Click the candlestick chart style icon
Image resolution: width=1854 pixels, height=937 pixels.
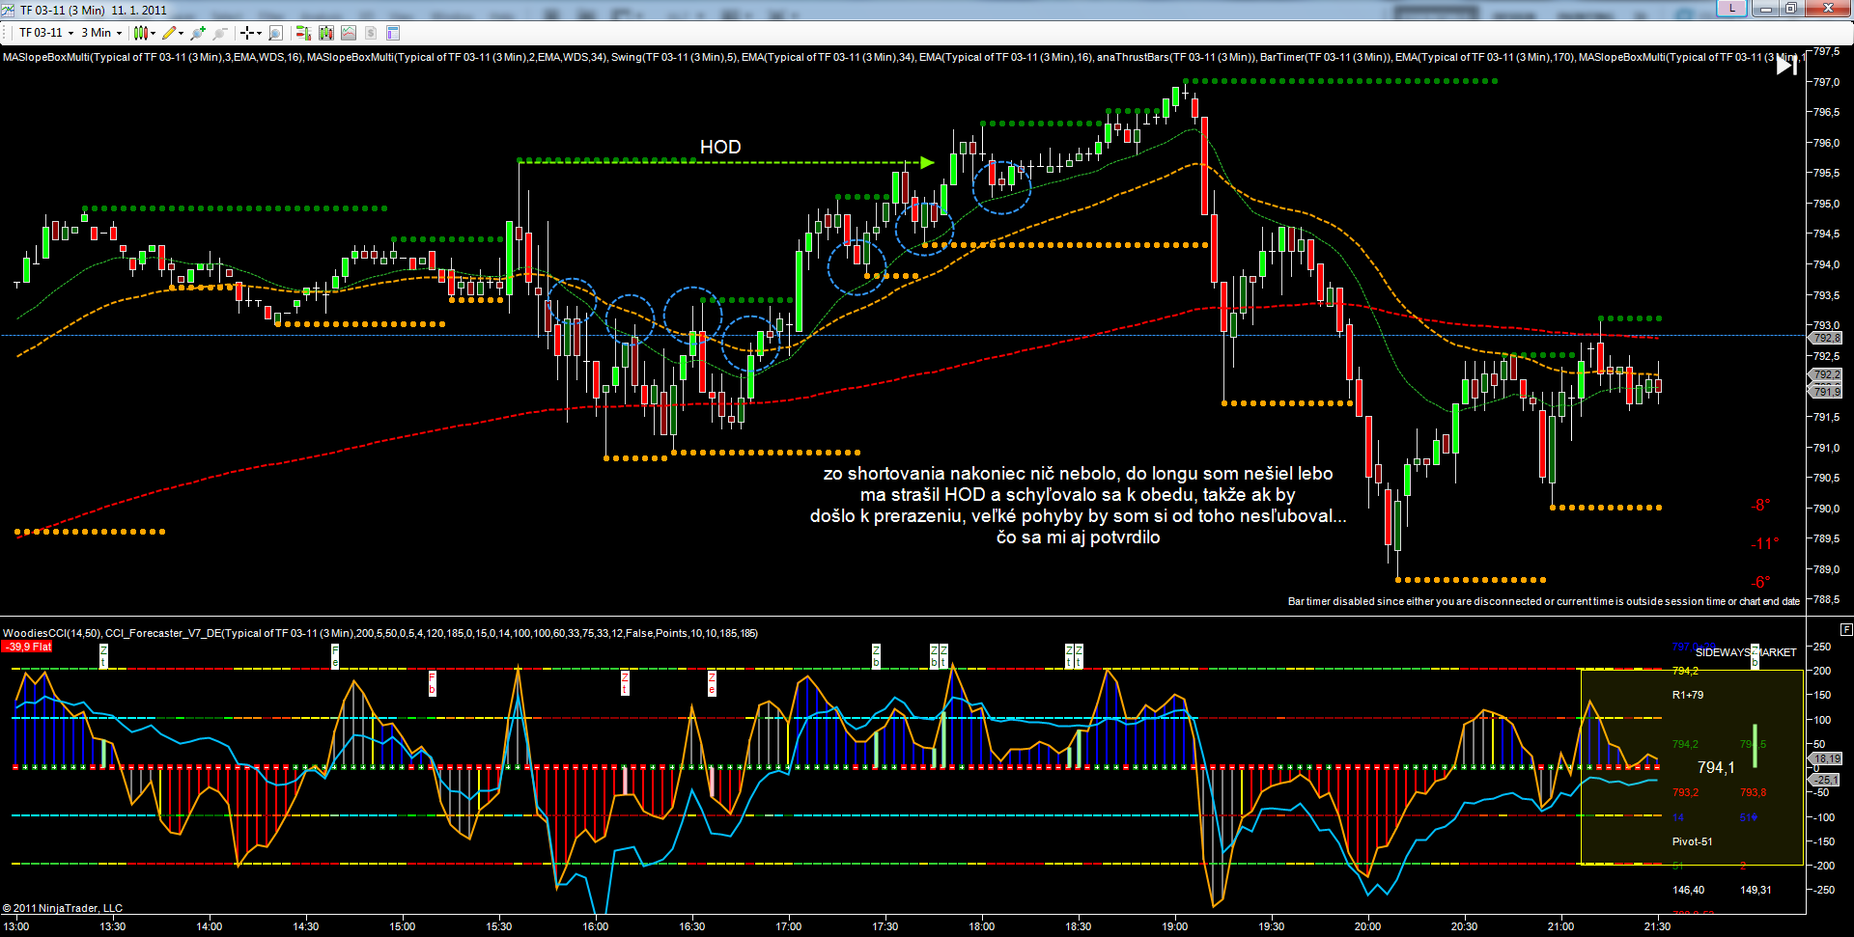coord(141,33)
